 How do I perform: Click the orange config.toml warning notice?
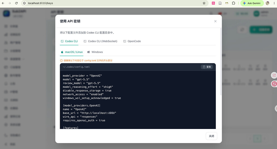[x=86, y=60]
